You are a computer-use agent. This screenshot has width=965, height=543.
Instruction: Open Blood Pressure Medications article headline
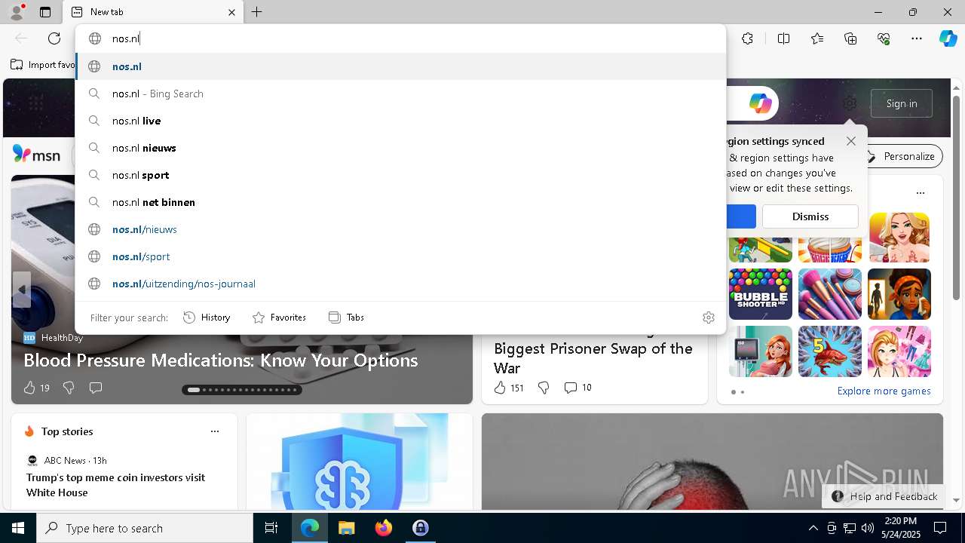[x=220, y=360]
